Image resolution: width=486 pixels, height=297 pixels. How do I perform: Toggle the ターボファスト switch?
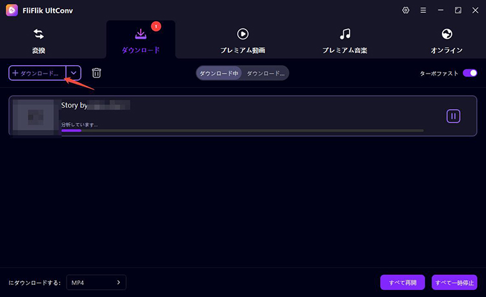coord(469,73)
